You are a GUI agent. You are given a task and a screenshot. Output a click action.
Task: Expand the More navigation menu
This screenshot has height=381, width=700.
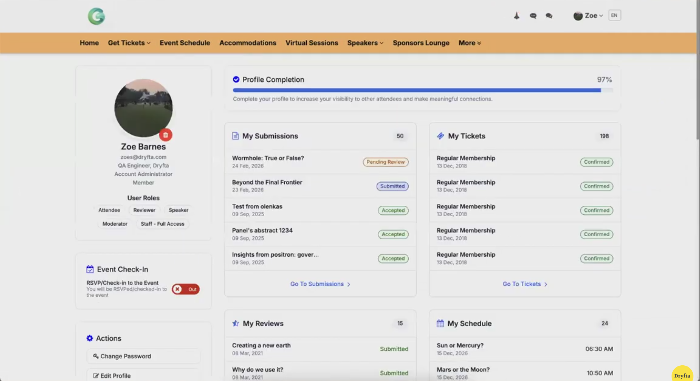tap(470, 43)
